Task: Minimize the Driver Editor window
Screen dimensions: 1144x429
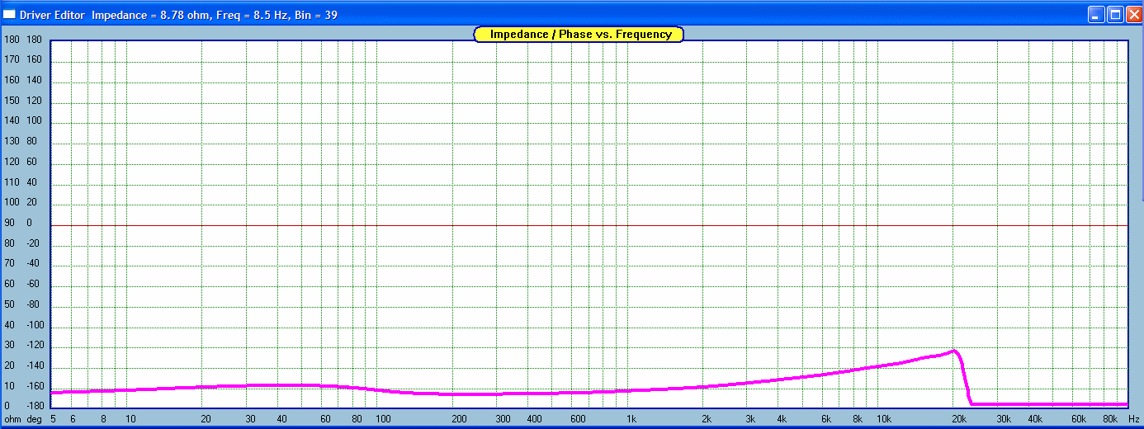Action: click(1096, 15)
